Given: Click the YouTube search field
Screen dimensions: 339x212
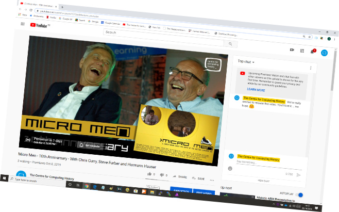Looking at the screenshot, I should coord(164,37).
